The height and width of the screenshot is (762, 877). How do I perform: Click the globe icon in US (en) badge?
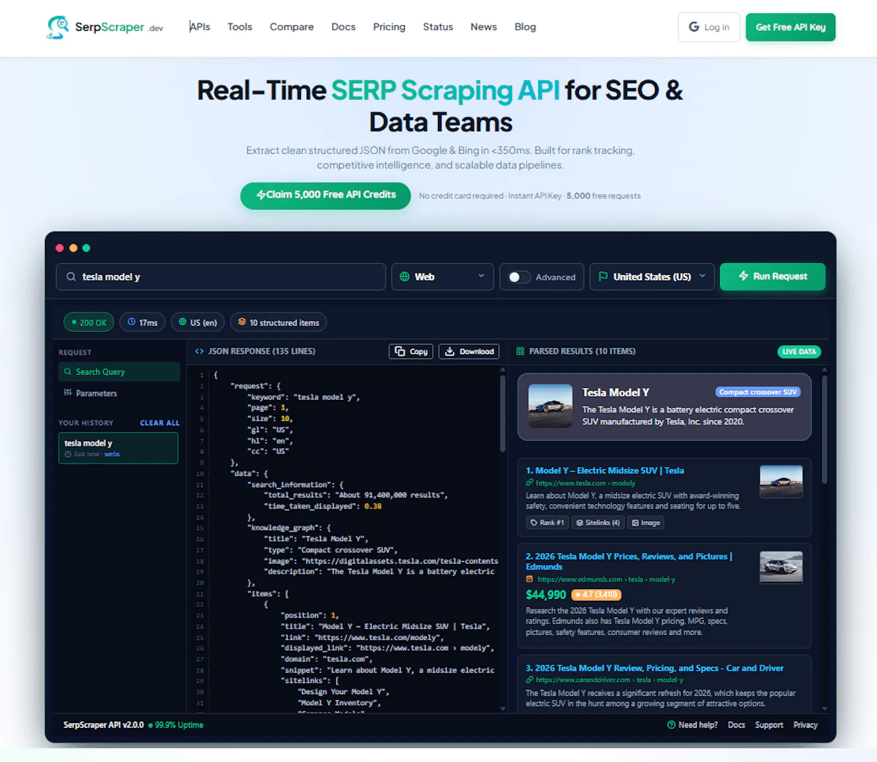click(183, 322)
